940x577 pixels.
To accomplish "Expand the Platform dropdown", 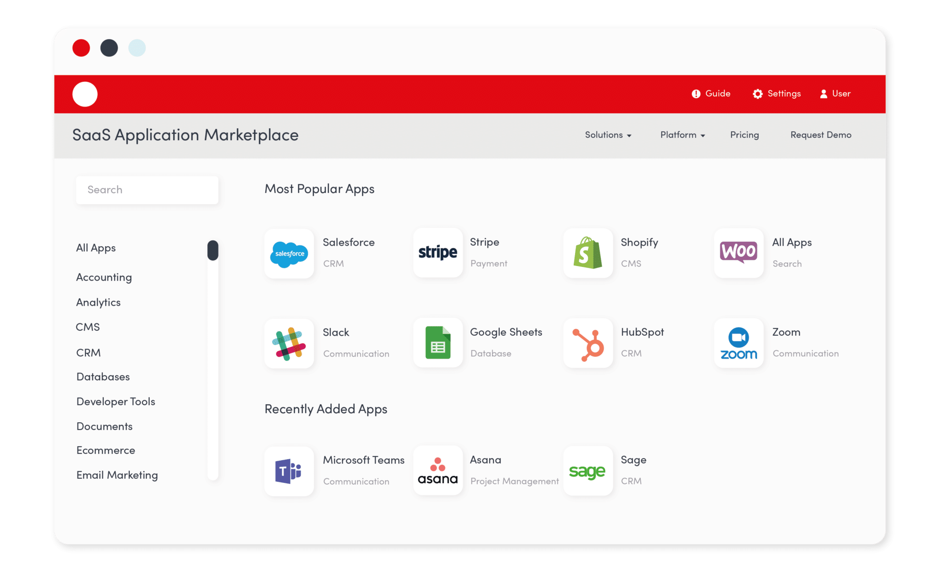I will pos(683,135).
